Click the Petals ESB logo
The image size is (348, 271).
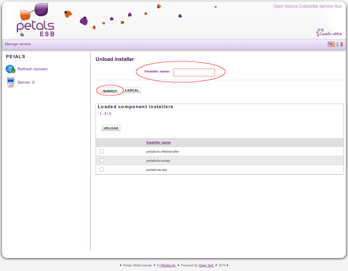(36, 21)
